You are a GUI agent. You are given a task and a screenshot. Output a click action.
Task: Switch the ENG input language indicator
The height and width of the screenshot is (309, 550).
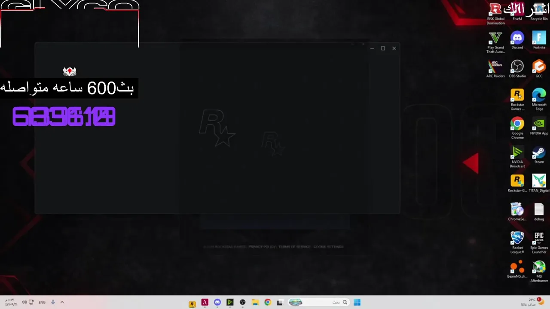coord(42,302)
